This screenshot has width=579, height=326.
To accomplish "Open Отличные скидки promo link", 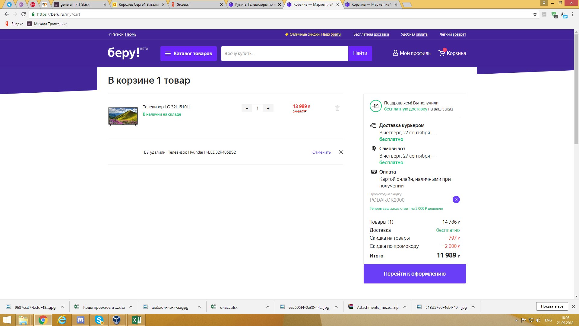I will tap(313, 34).
